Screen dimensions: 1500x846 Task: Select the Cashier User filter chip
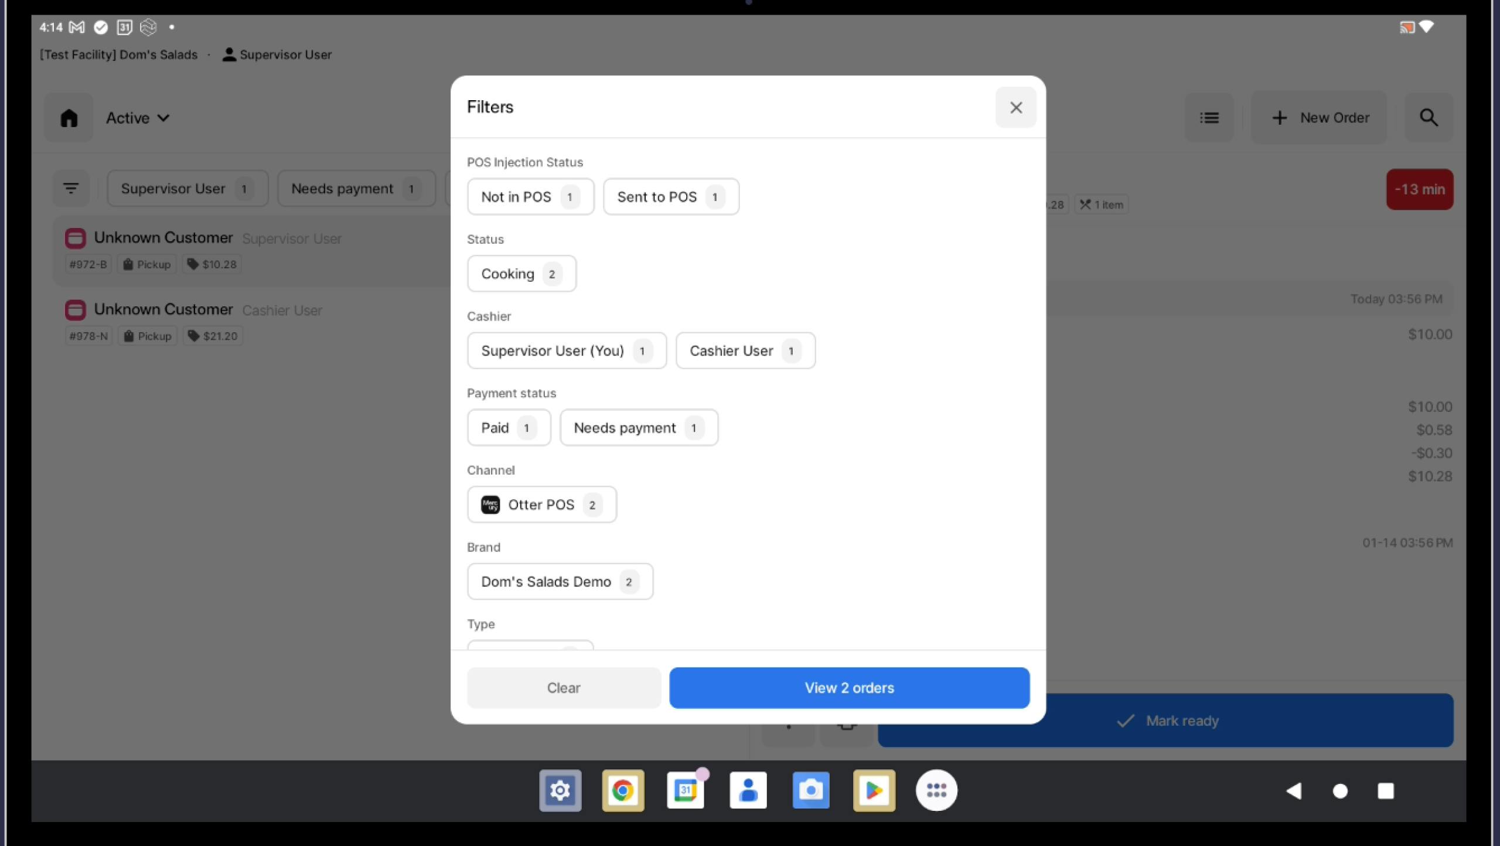[x=745, y=350]
